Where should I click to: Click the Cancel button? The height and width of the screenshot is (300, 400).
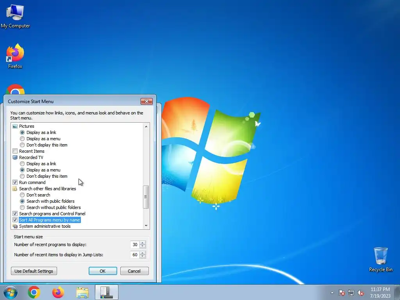point(134,271)
